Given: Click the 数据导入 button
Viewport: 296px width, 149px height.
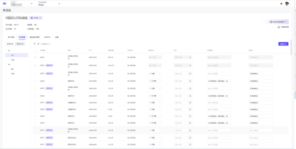Looking at the screenshot, I should coord(283,44).
